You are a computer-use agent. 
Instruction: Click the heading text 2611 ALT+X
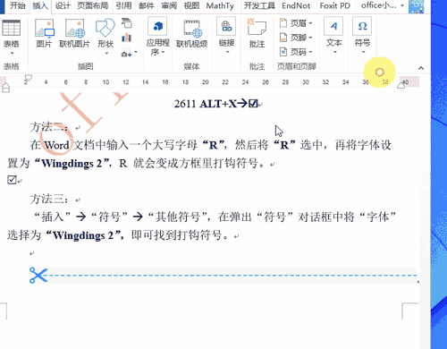[205, 104]
